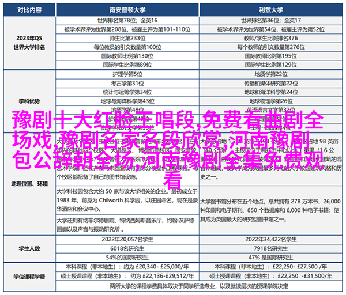Click the '地理位置、环境' row label
The width and height of the screenshot is (346, 295).
[x=29, y=184]
